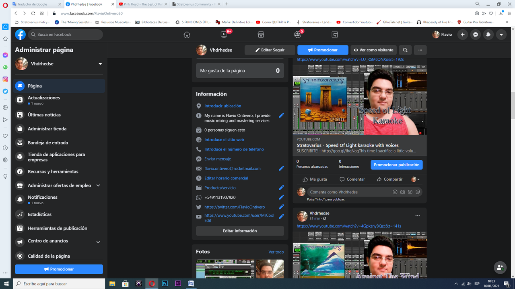Viewport: 515px width, 289px height.
Task: Click Introducir ubicación link
Action: point(222,106)
